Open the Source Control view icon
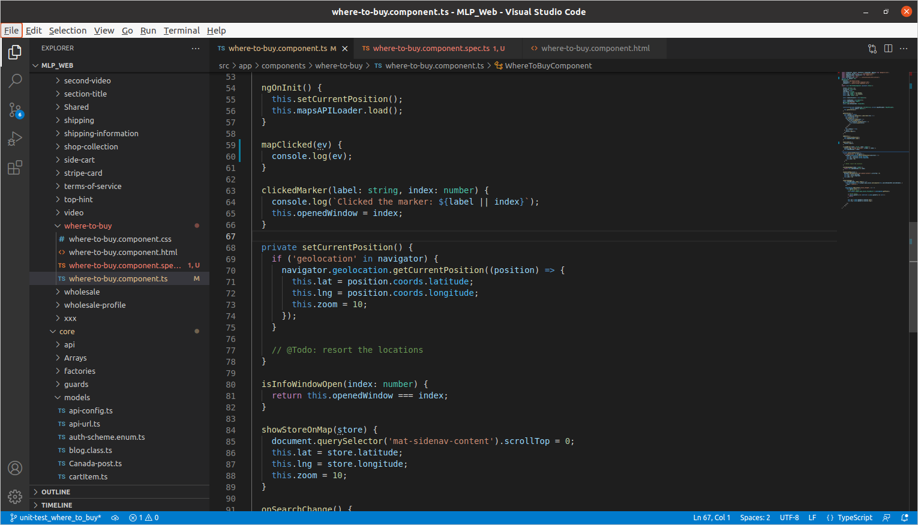918x525 pixels. 15,109
